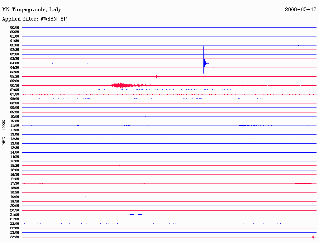Click the 07:30 time label

tap(15, 94)
